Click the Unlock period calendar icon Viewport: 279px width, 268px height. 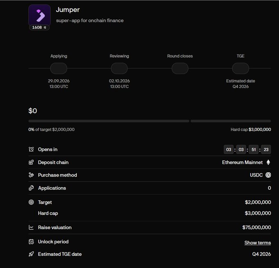(31, 242)
